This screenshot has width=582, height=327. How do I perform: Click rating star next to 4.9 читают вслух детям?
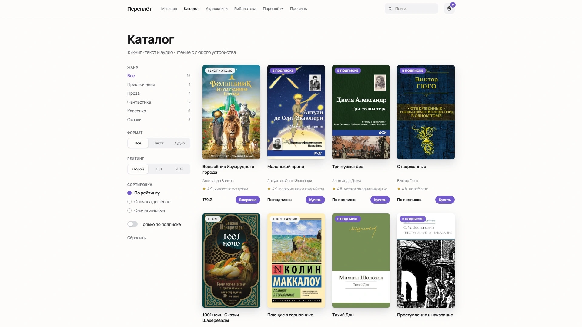[204, 189]
